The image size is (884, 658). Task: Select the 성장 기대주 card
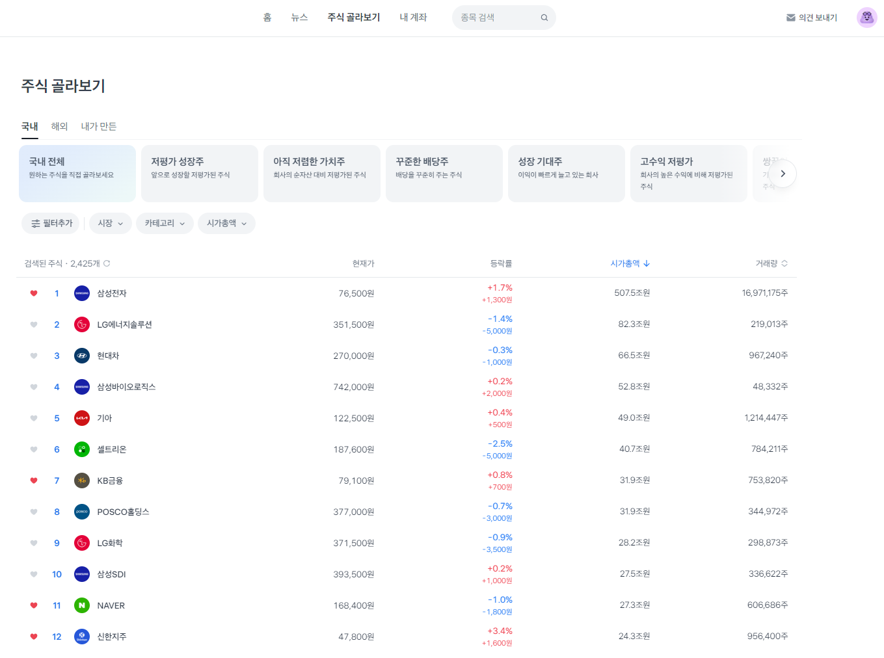pyautogui.click(x=567, y=174)
